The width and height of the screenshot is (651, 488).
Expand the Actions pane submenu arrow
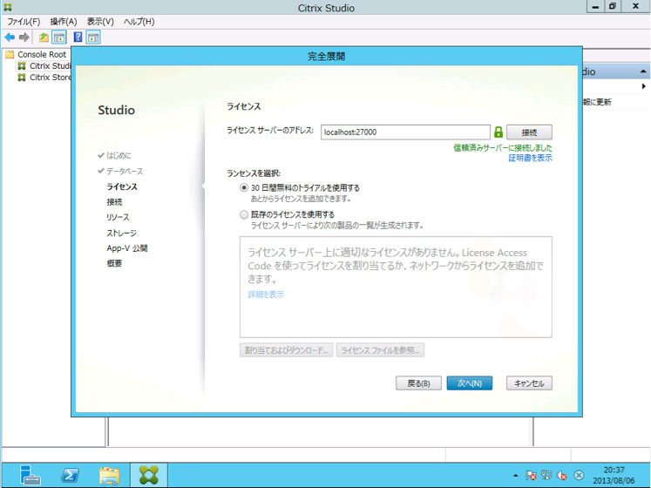[x=643, y=86]
